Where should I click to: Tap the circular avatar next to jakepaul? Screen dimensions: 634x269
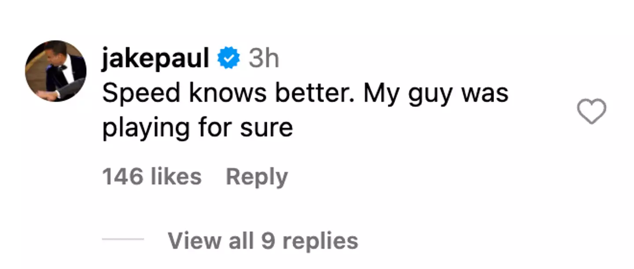(x=55, y=71)
